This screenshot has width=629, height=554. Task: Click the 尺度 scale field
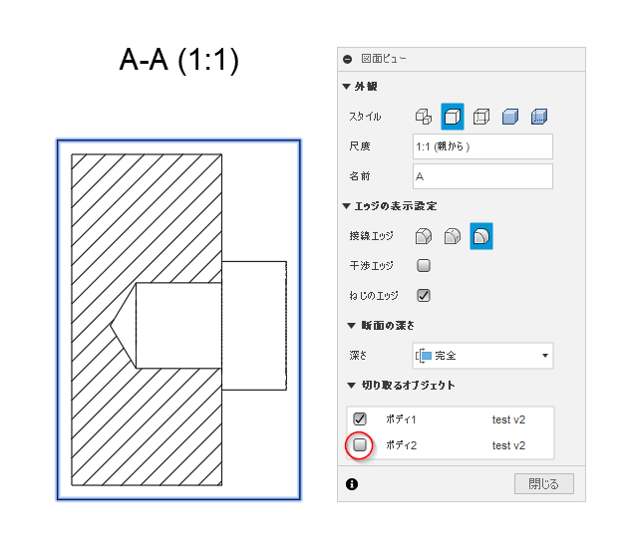click(x=482, y=146)
